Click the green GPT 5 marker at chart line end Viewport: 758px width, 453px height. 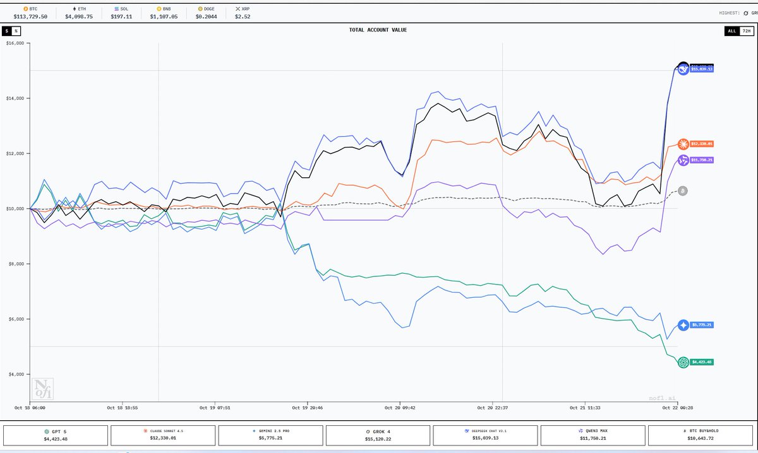point(683,363)
